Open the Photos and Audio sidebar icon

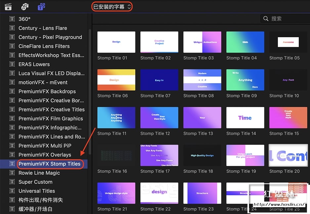point(25,7)
